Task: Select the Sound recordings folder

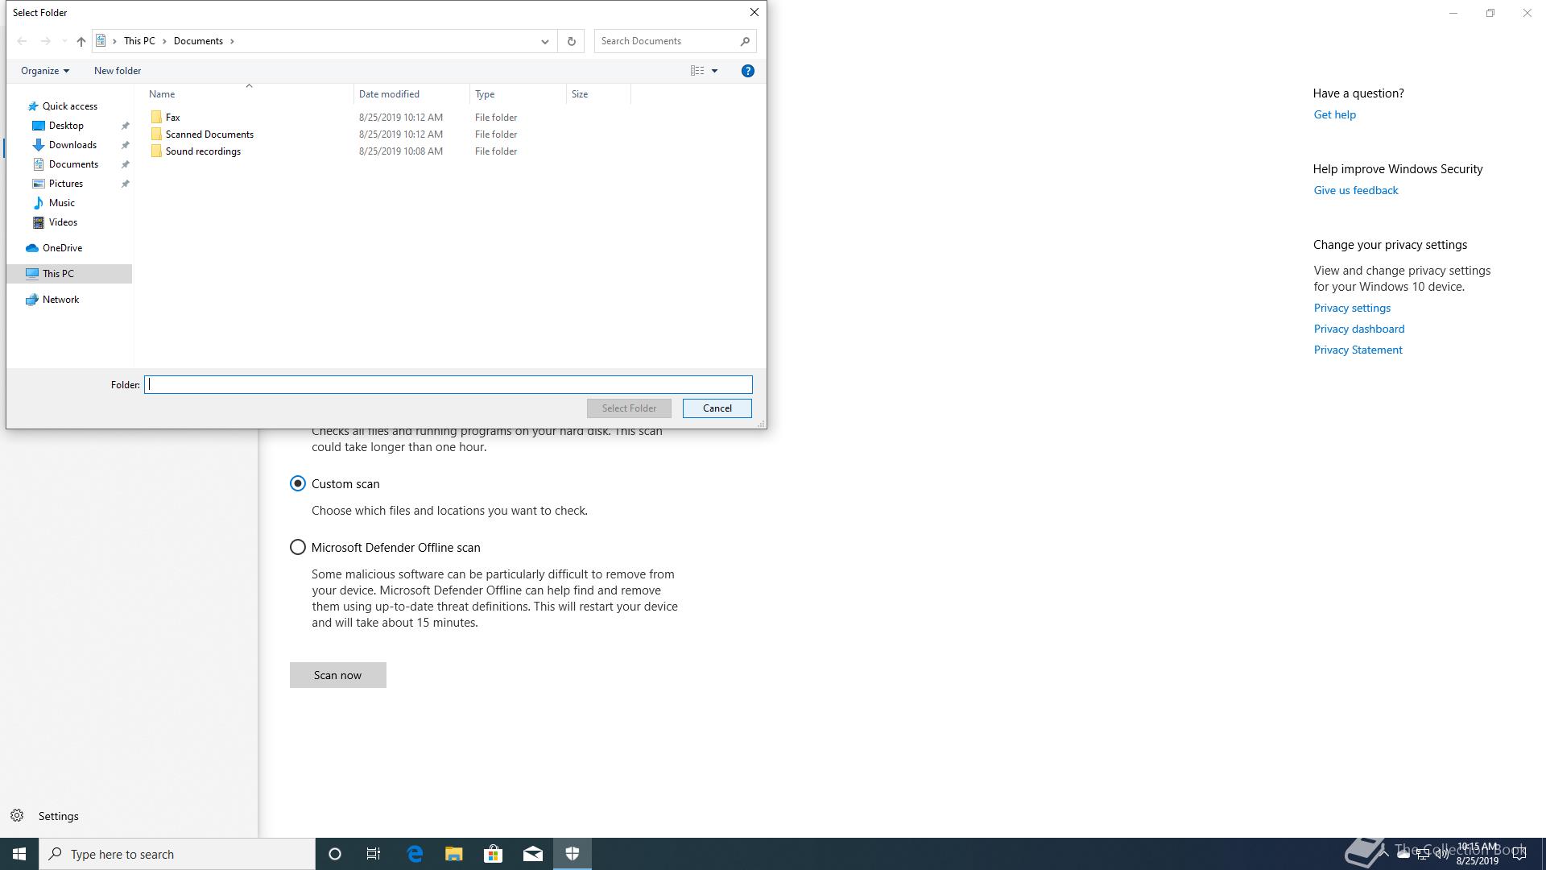Action: click(x=203, y=151)
